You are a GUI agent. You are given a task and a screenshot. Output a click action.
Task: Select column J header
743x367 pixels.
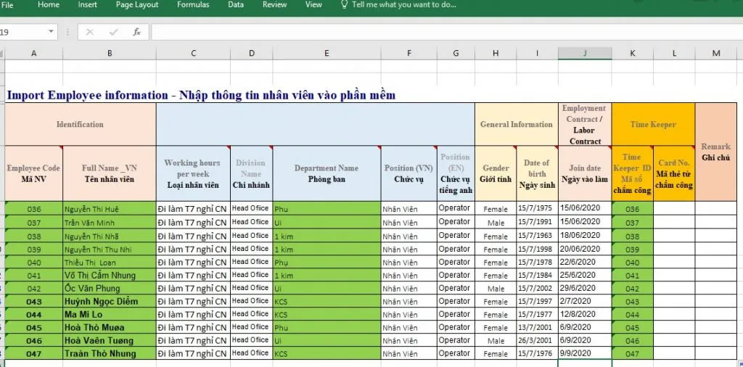(585, 54)
